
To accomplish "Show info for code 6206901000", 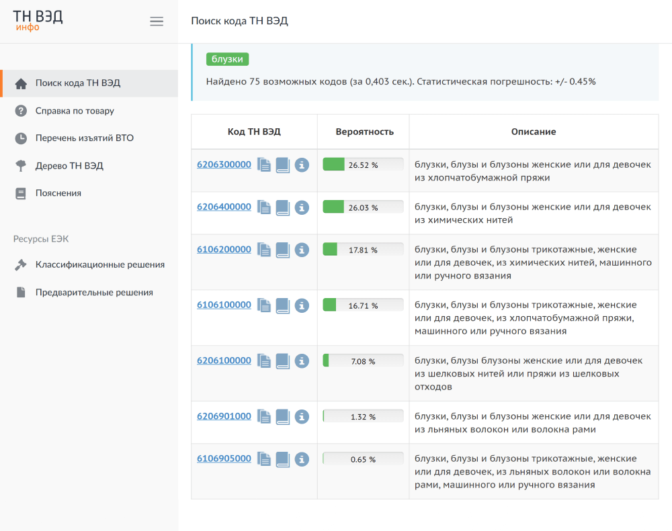I will coord(302,417).
